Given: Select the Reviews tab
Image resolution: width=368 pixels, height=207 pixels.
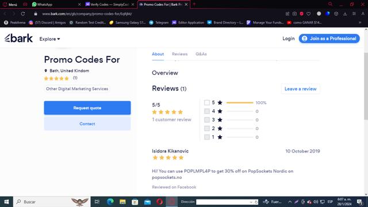Looking at the screenshot, I should [x=180, y=54].
